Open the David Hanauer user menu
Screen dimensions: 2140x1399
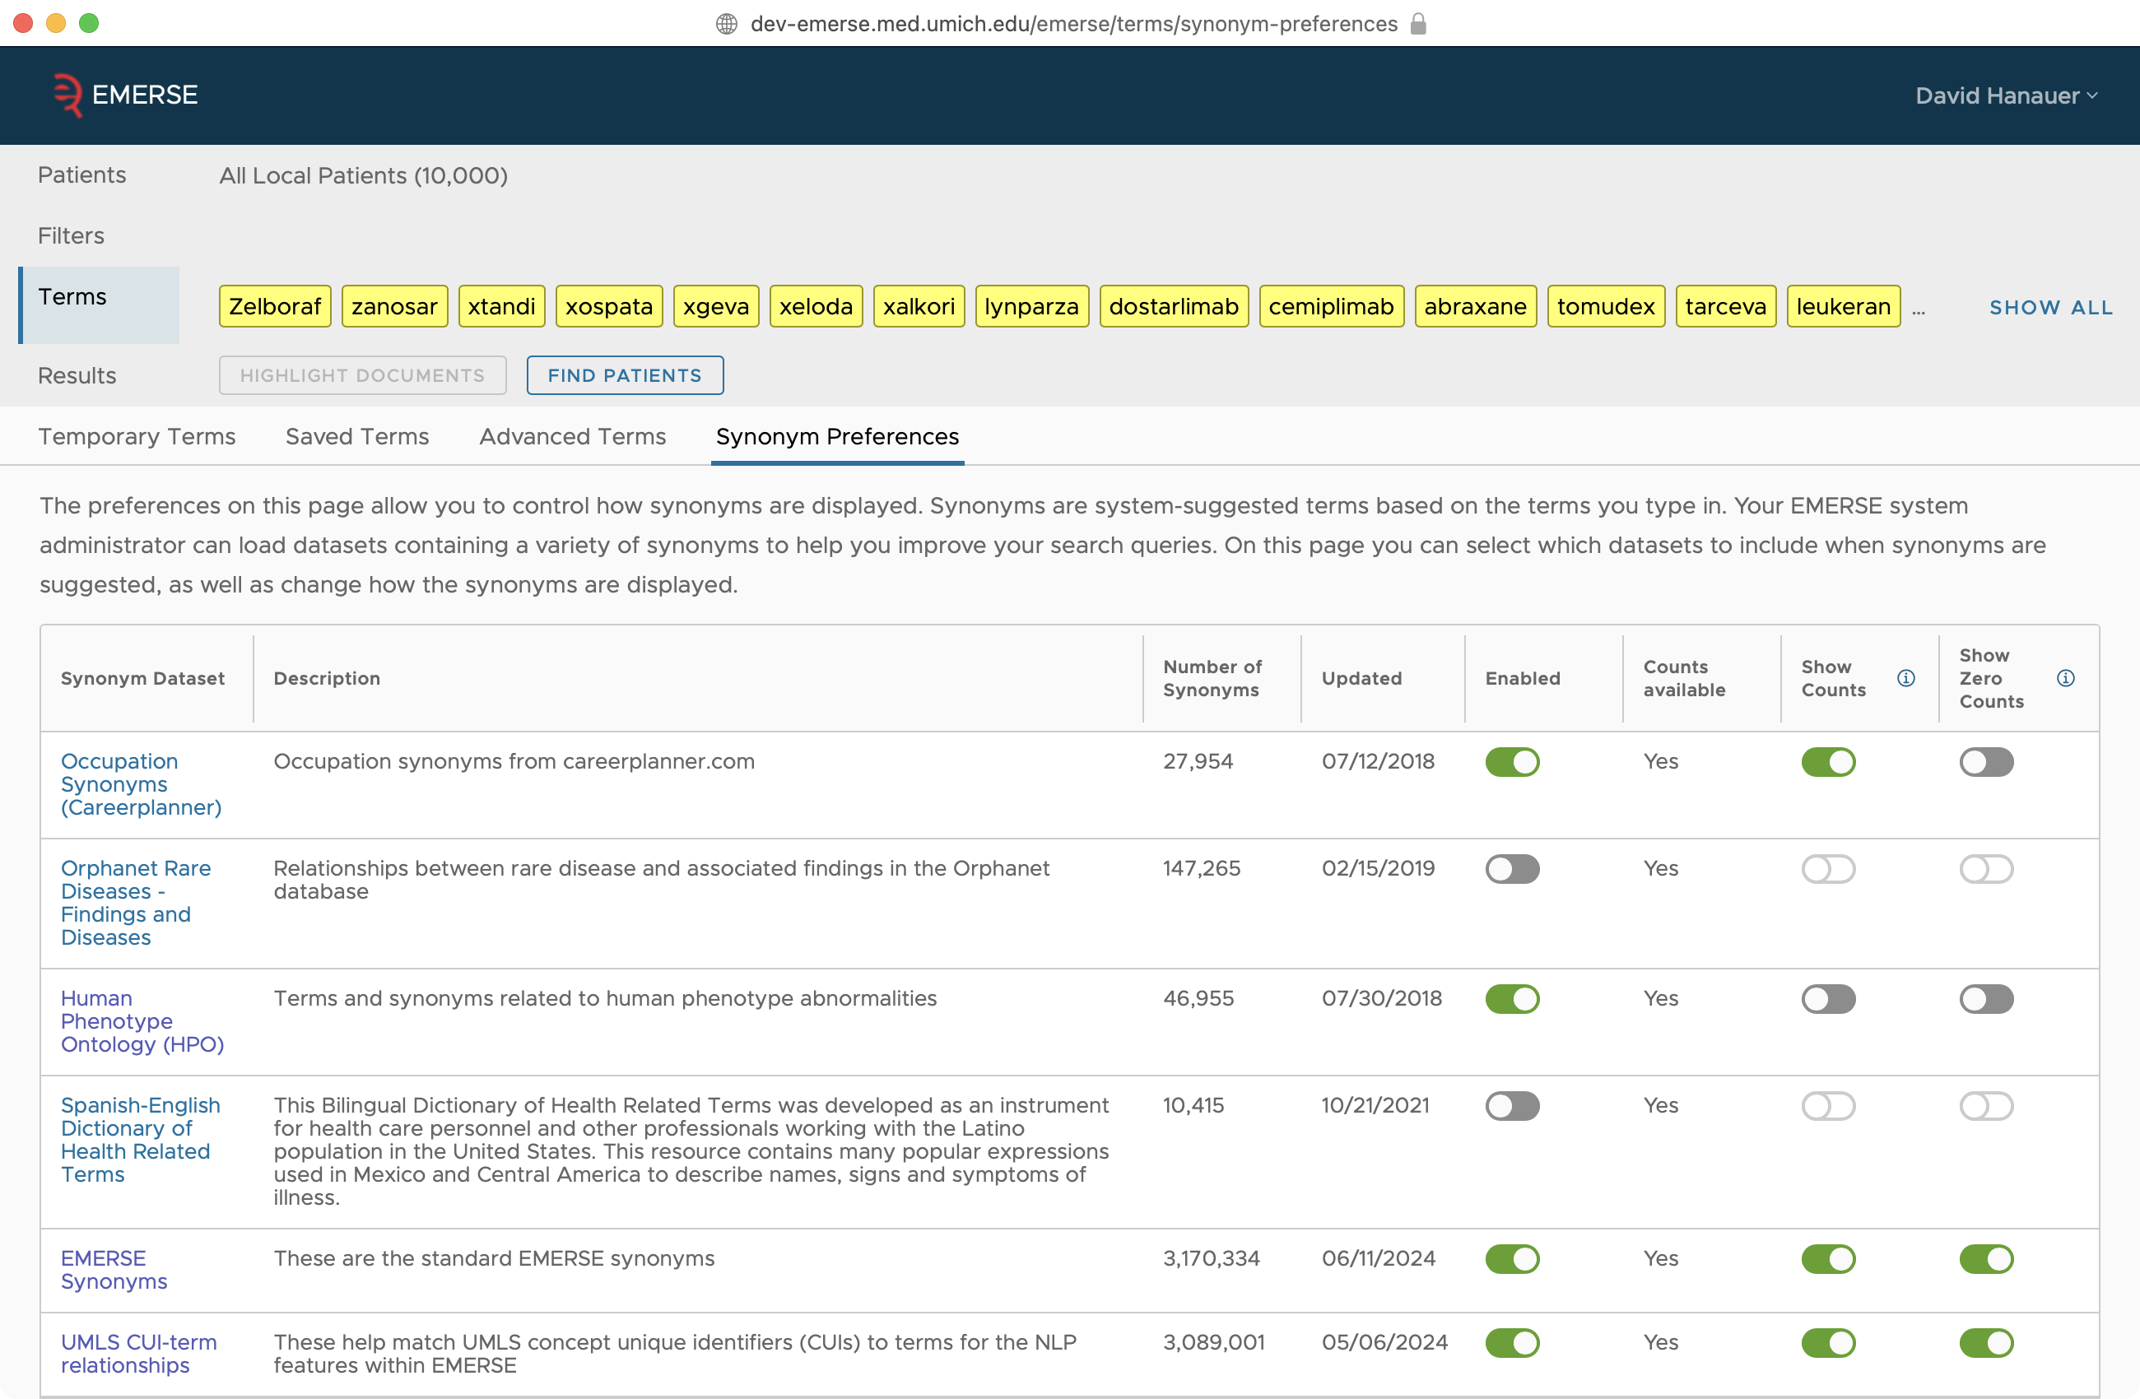pyautogui.click(x=2006, y=95)
